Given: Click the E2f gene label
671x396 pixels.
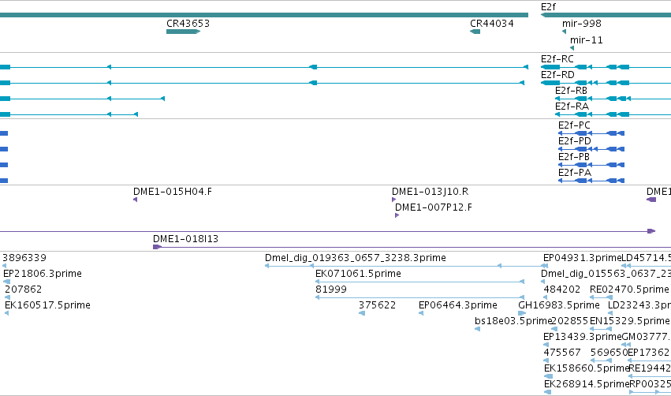Looking at the screenshot, I should (548, 7).
